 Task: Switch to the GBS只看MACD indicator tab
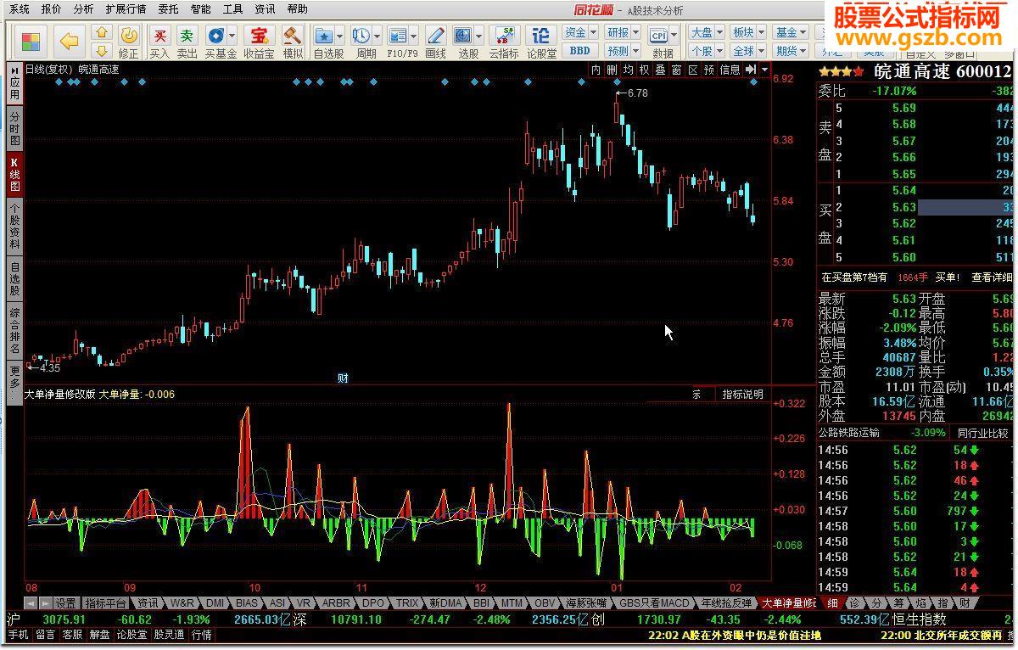point(654,602)
